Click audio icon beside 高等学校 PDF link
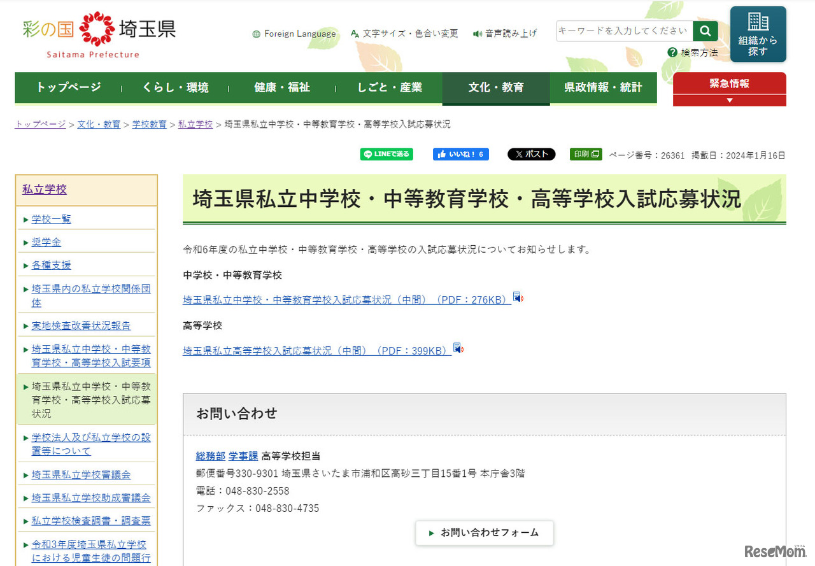Viewport: 815px width, 566px height. point(458,348)
